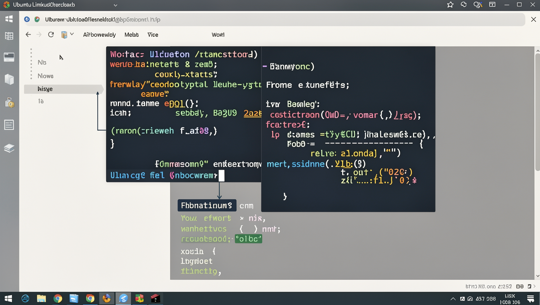Click the vertical scrollbar thumb

tap(537, 112)
